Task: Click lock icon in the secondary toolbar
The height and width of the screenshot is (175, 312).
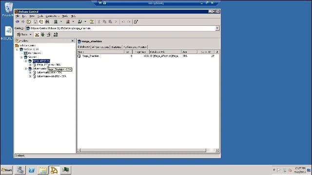Action: pyautogui.click(x=49, y=35)
